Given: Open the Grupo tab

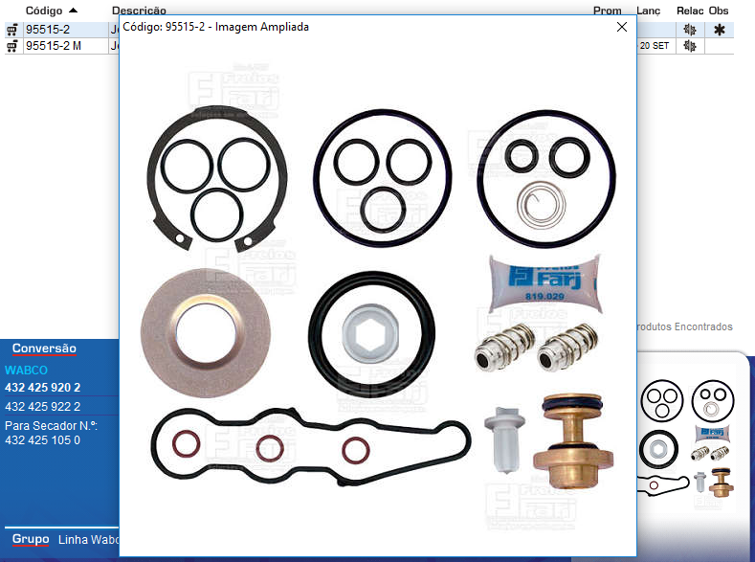Looking at the screenshot, I should 31,539.
